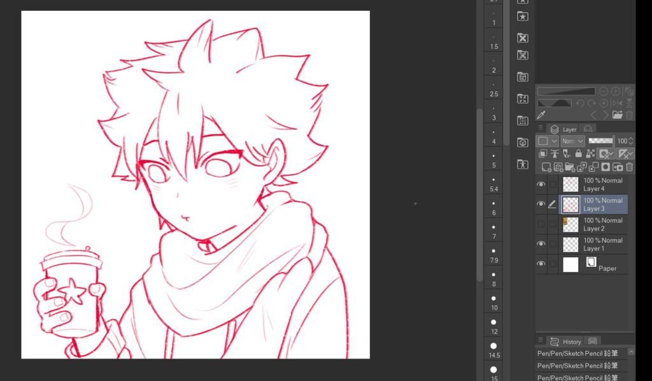The height and width of the screenshot is (381, 652).
Task: Open the Normal blending mode dropdown
Action: click(x=572, y=141)
